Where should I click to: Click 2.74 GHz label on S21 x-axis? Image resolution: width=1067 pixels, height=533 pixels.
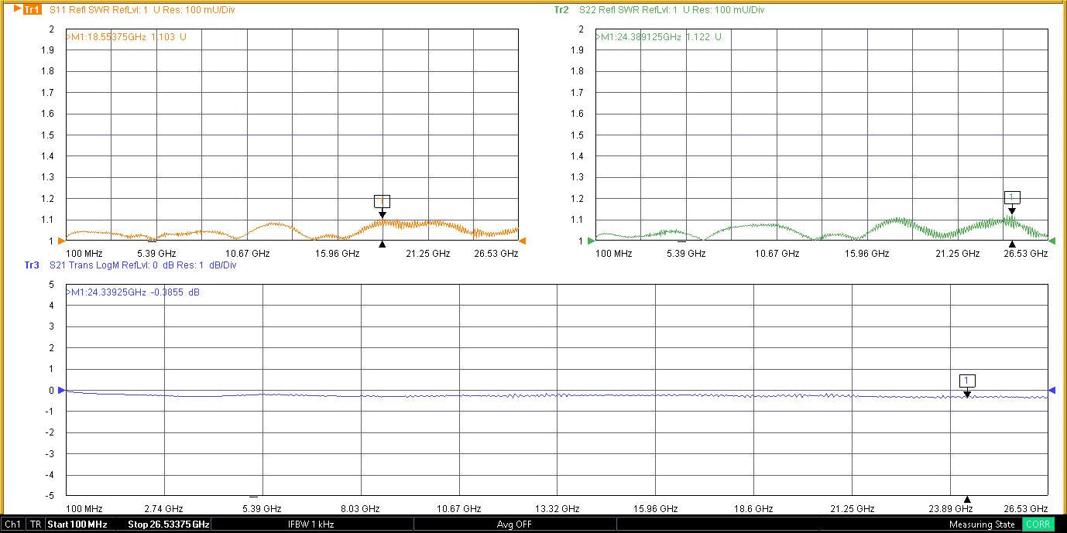pyautogui.click(x=164, y=508)
